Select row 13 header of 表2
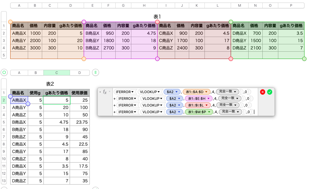 (x=4, y=181)
